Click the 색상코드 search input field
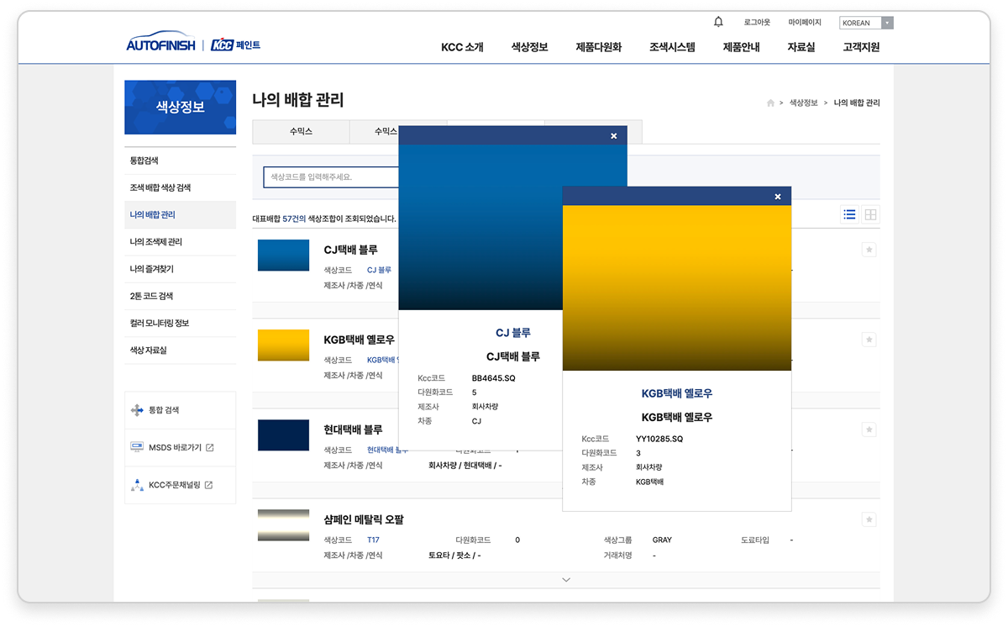This screenshot has width=1008, height=627. pyautogui.click(x=331, y=177)
